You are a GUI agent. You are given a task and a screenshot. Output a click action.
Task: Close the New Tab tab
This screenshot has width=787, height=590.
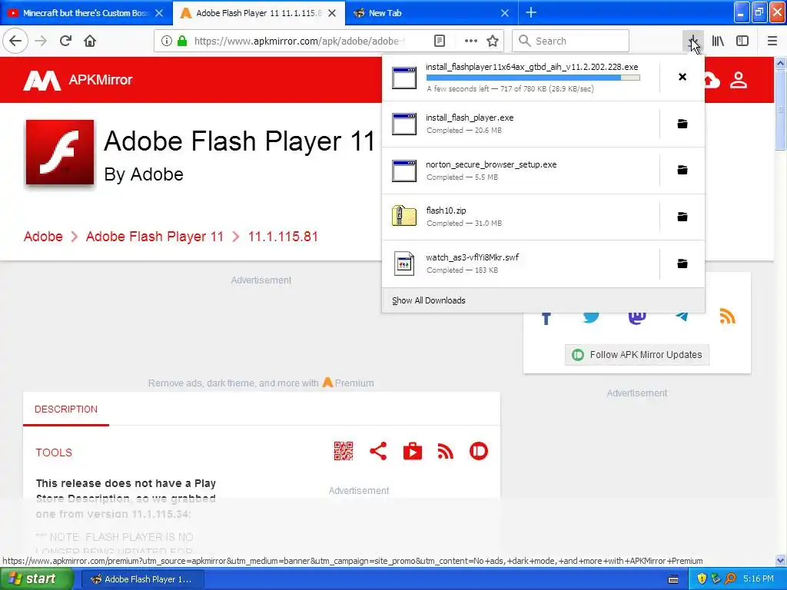click(x=505, y=13)
